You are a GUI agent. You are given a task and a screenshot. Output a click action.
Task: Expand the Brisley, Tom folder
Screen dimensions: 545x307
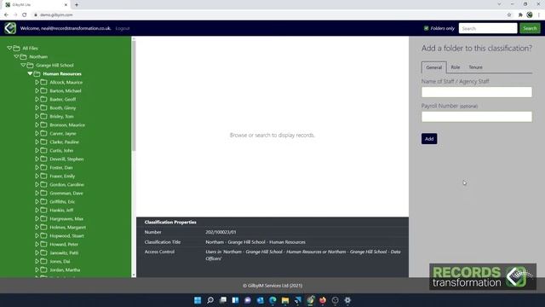pyautogui.click(x=37, y=116)
